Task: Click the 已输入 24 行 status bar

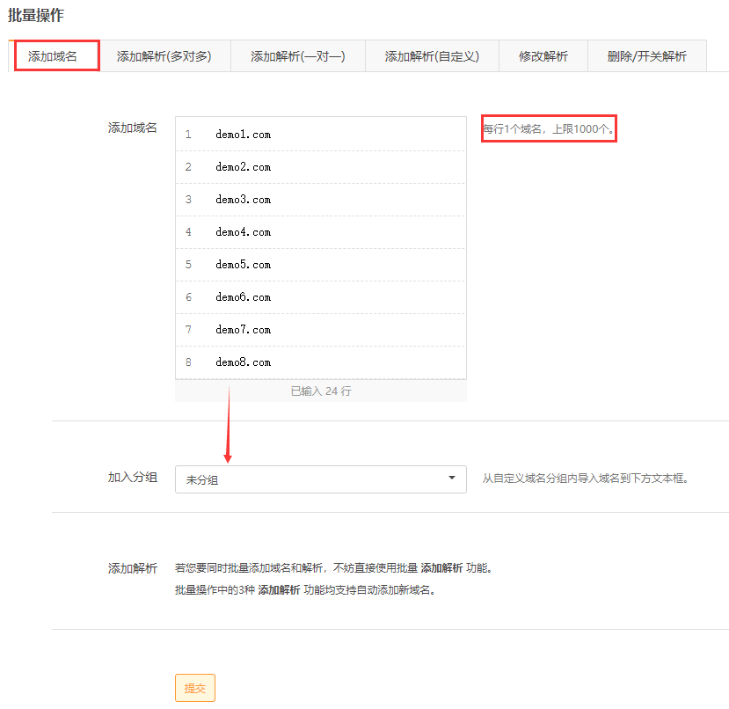Action: 320,391
